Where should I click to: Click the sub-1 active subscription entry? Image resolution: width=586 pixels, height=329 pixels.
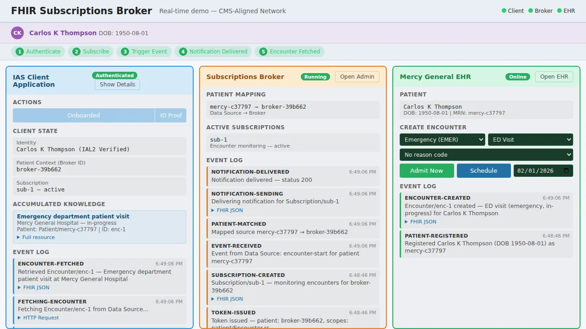(293, 143)
